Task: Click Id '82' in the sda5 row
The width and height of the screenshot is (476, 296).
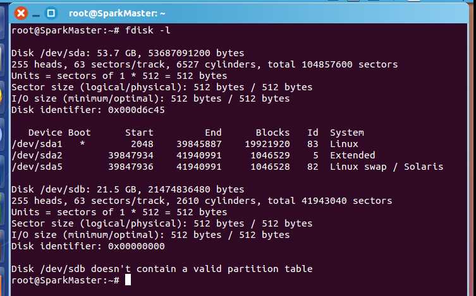Action: pyautogui.click(x=313, y=167)
